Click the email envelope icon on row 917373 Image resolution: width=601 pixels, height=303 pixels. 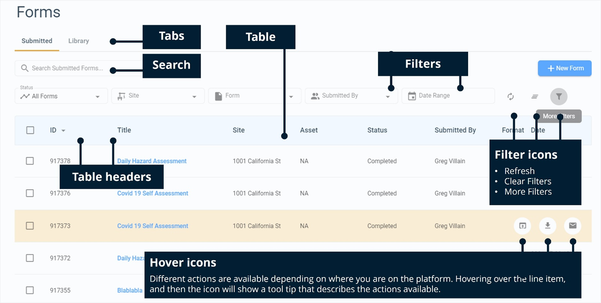click(x=572, y=226)
